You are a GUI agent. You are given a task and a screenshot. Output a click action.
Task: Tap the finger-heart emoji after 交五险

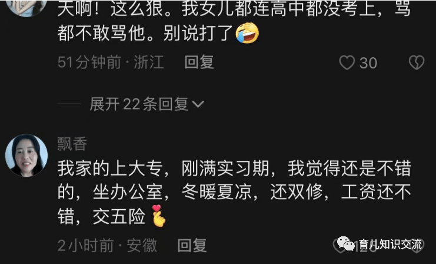coord(159,216)
